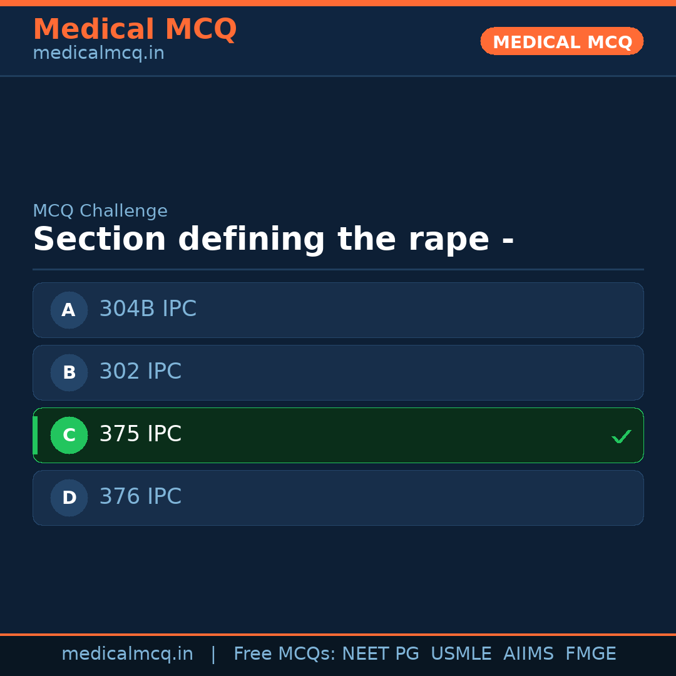
Task: Click the MCQ Challenge label
Action: [100, 211]
